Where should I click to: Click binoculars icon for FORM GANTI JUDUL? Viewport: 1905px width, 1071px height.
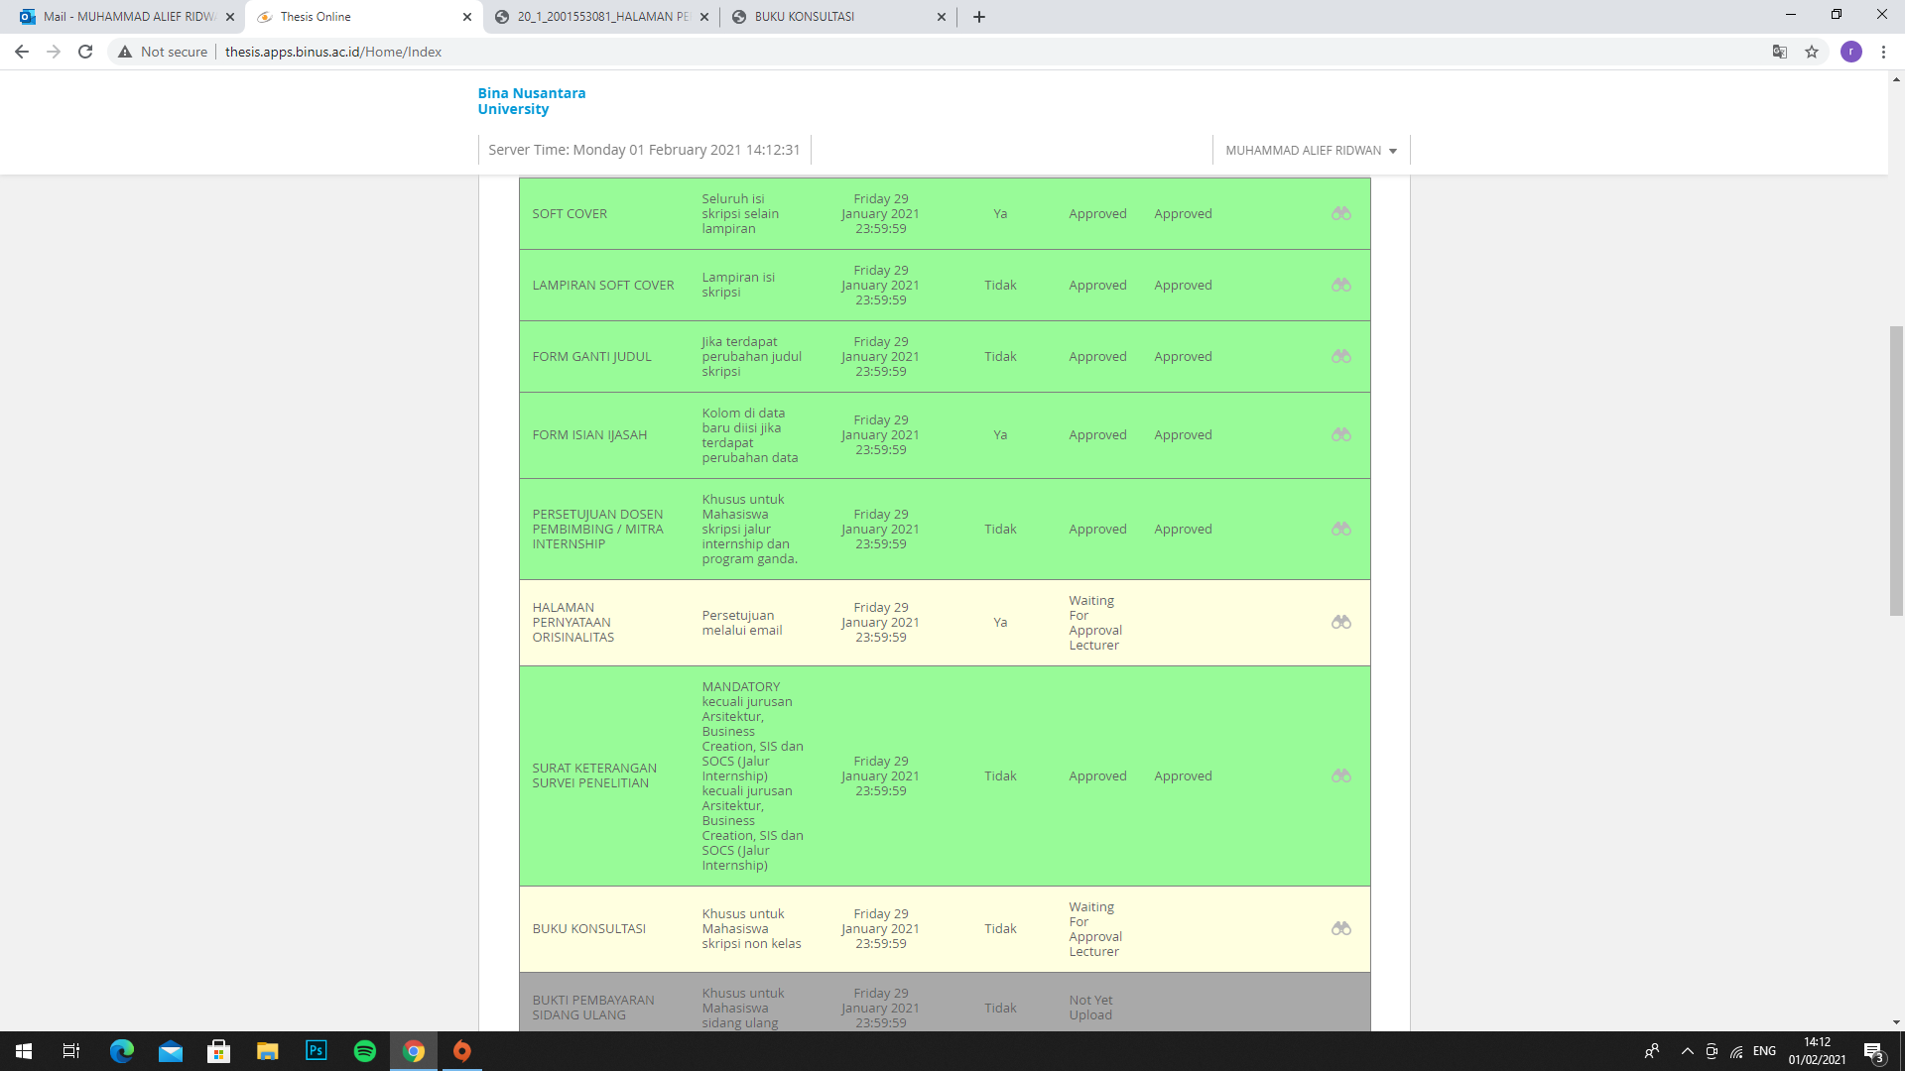coord(1341,356)
